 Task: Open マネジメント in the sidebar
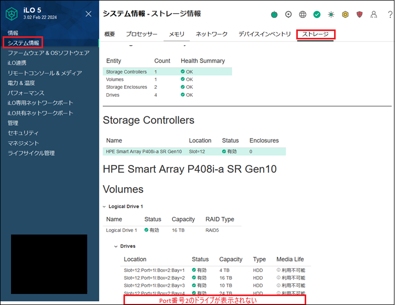(24, 143)
